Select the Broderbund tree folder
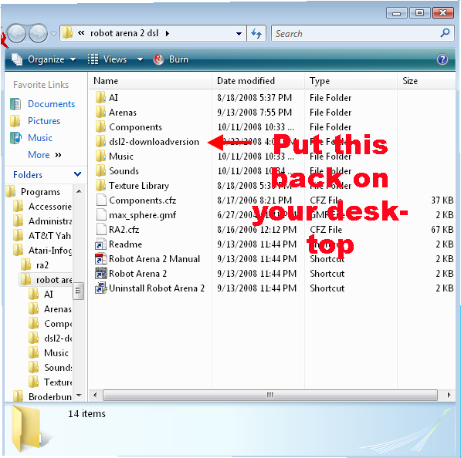This screenshot has width=461, height=458. coord(50,397)
